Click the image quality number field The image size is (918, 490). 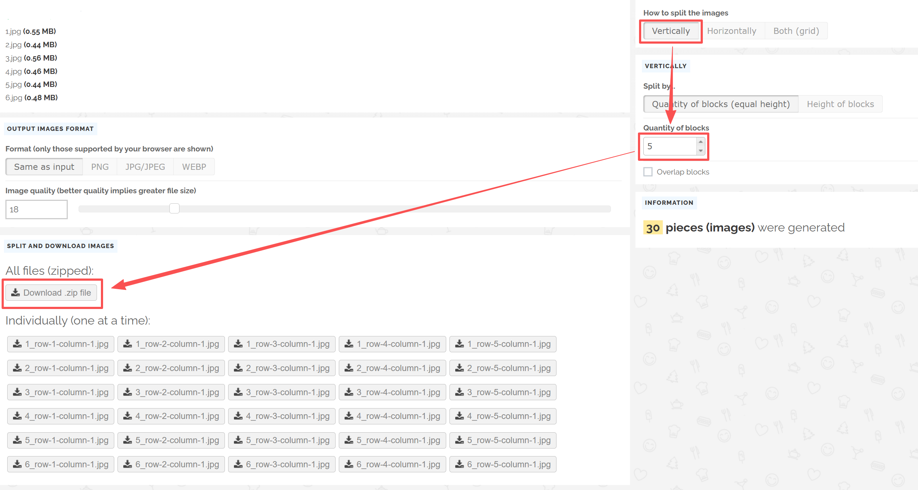[x=36, y=209]
